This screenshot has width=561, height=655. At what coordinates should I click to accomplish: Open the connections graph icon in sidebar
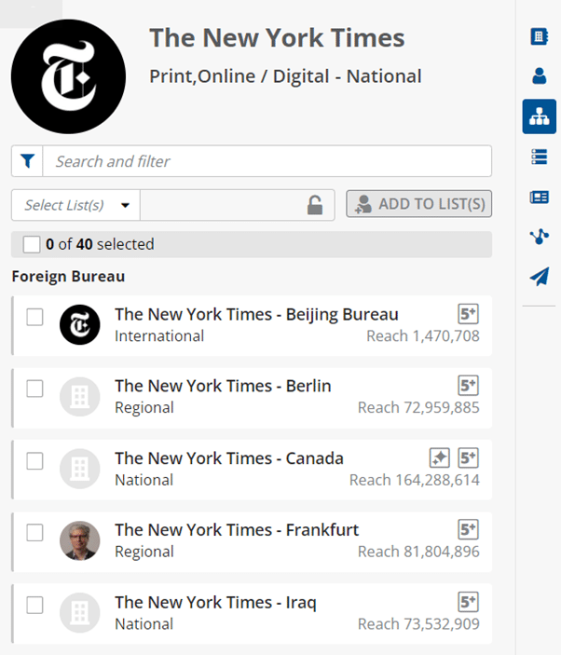pos(539,237)
